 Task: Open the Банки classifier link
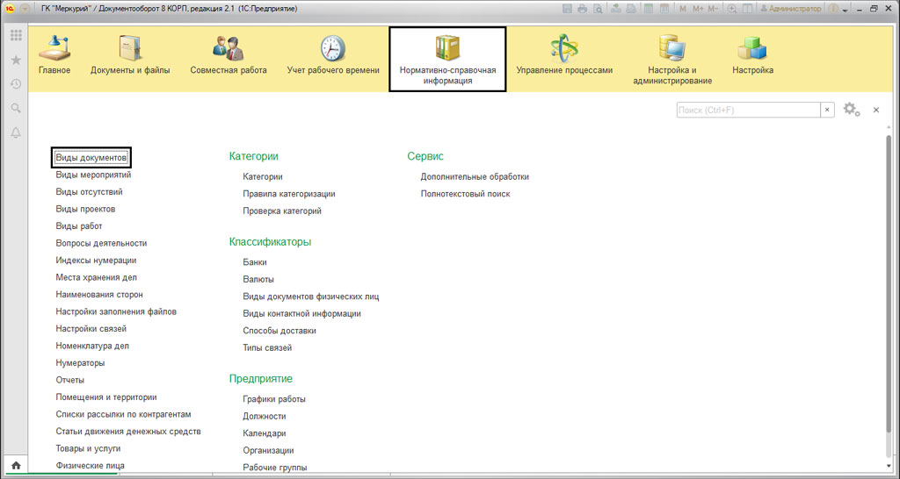click(x=255, y=262)
